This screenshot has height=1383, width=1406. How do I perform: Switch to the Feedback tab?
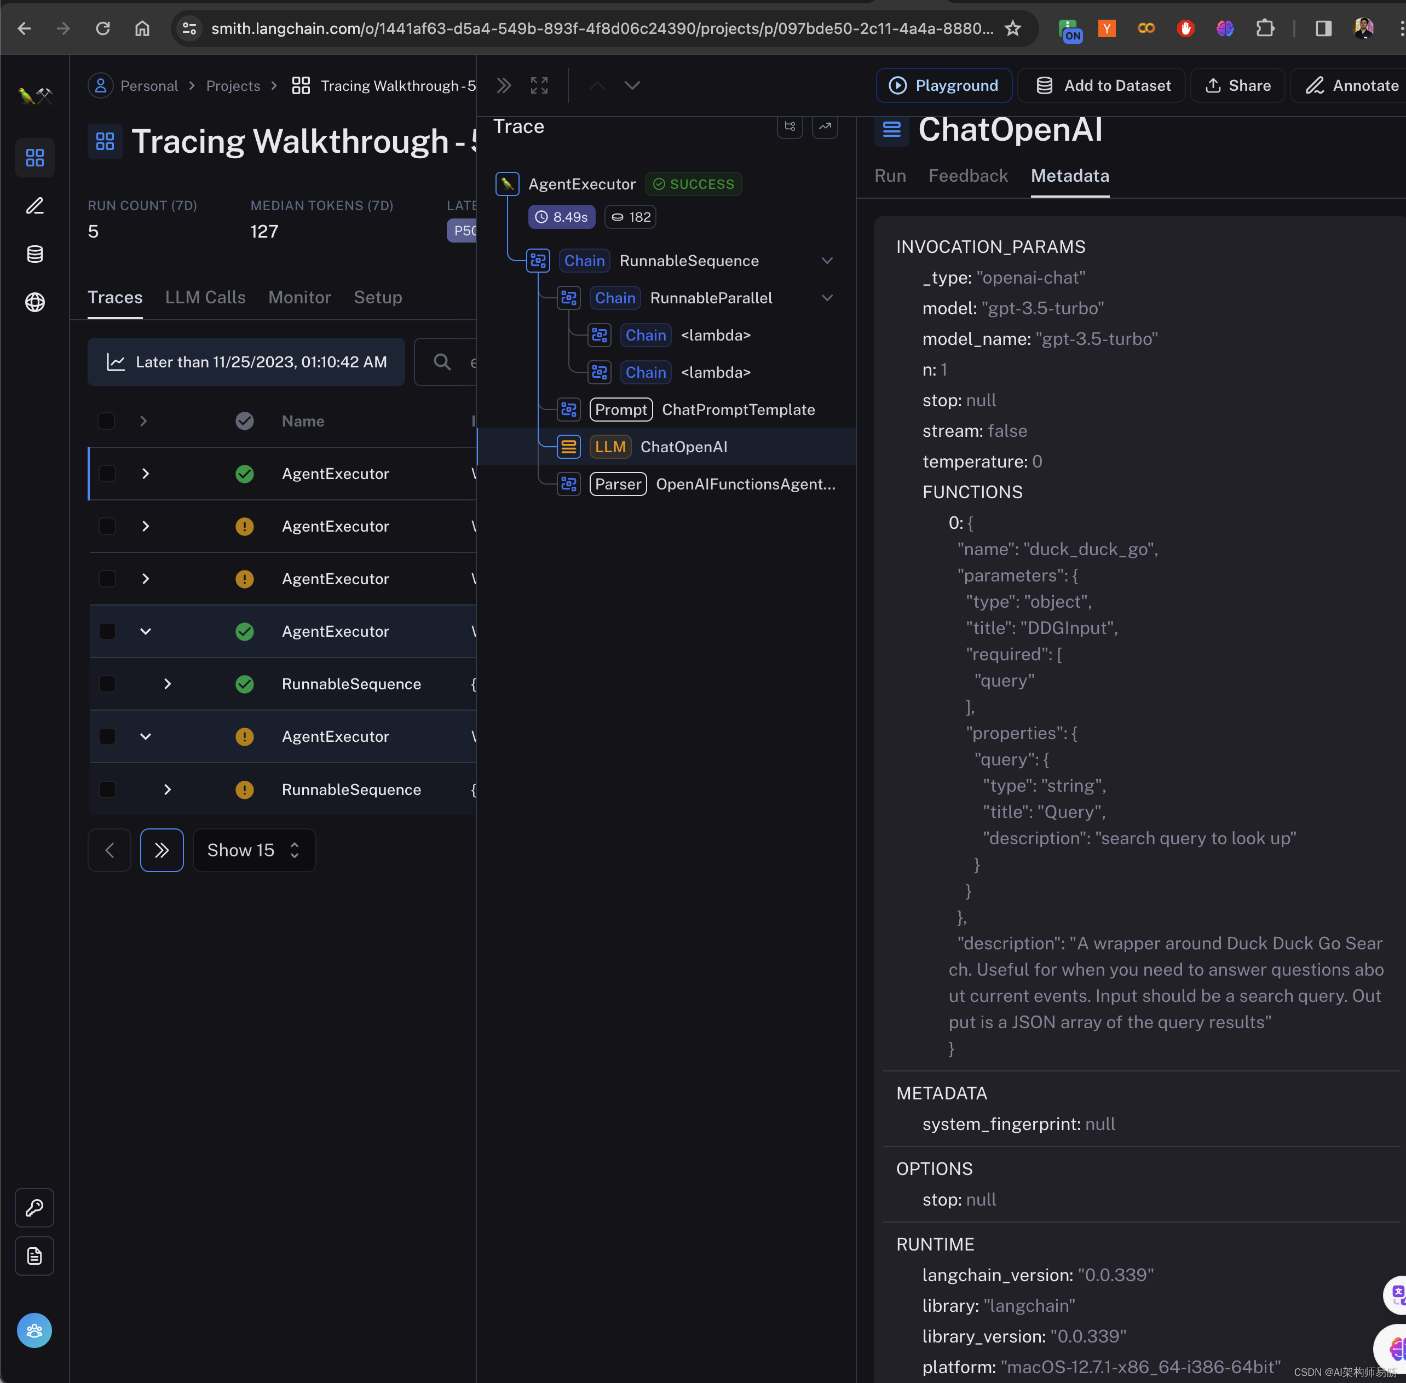pos(967,176)
